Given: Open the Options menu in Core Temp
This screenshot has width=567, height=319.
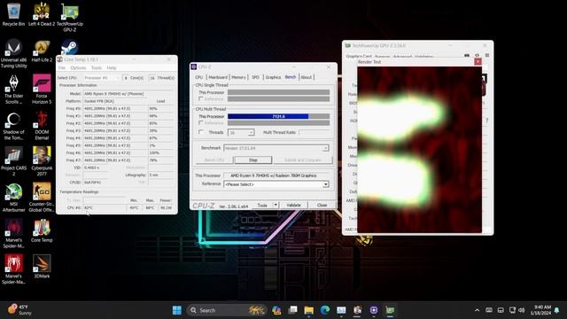Looking at the screenshot, I should pyautogui.click(x=78, y=68).
